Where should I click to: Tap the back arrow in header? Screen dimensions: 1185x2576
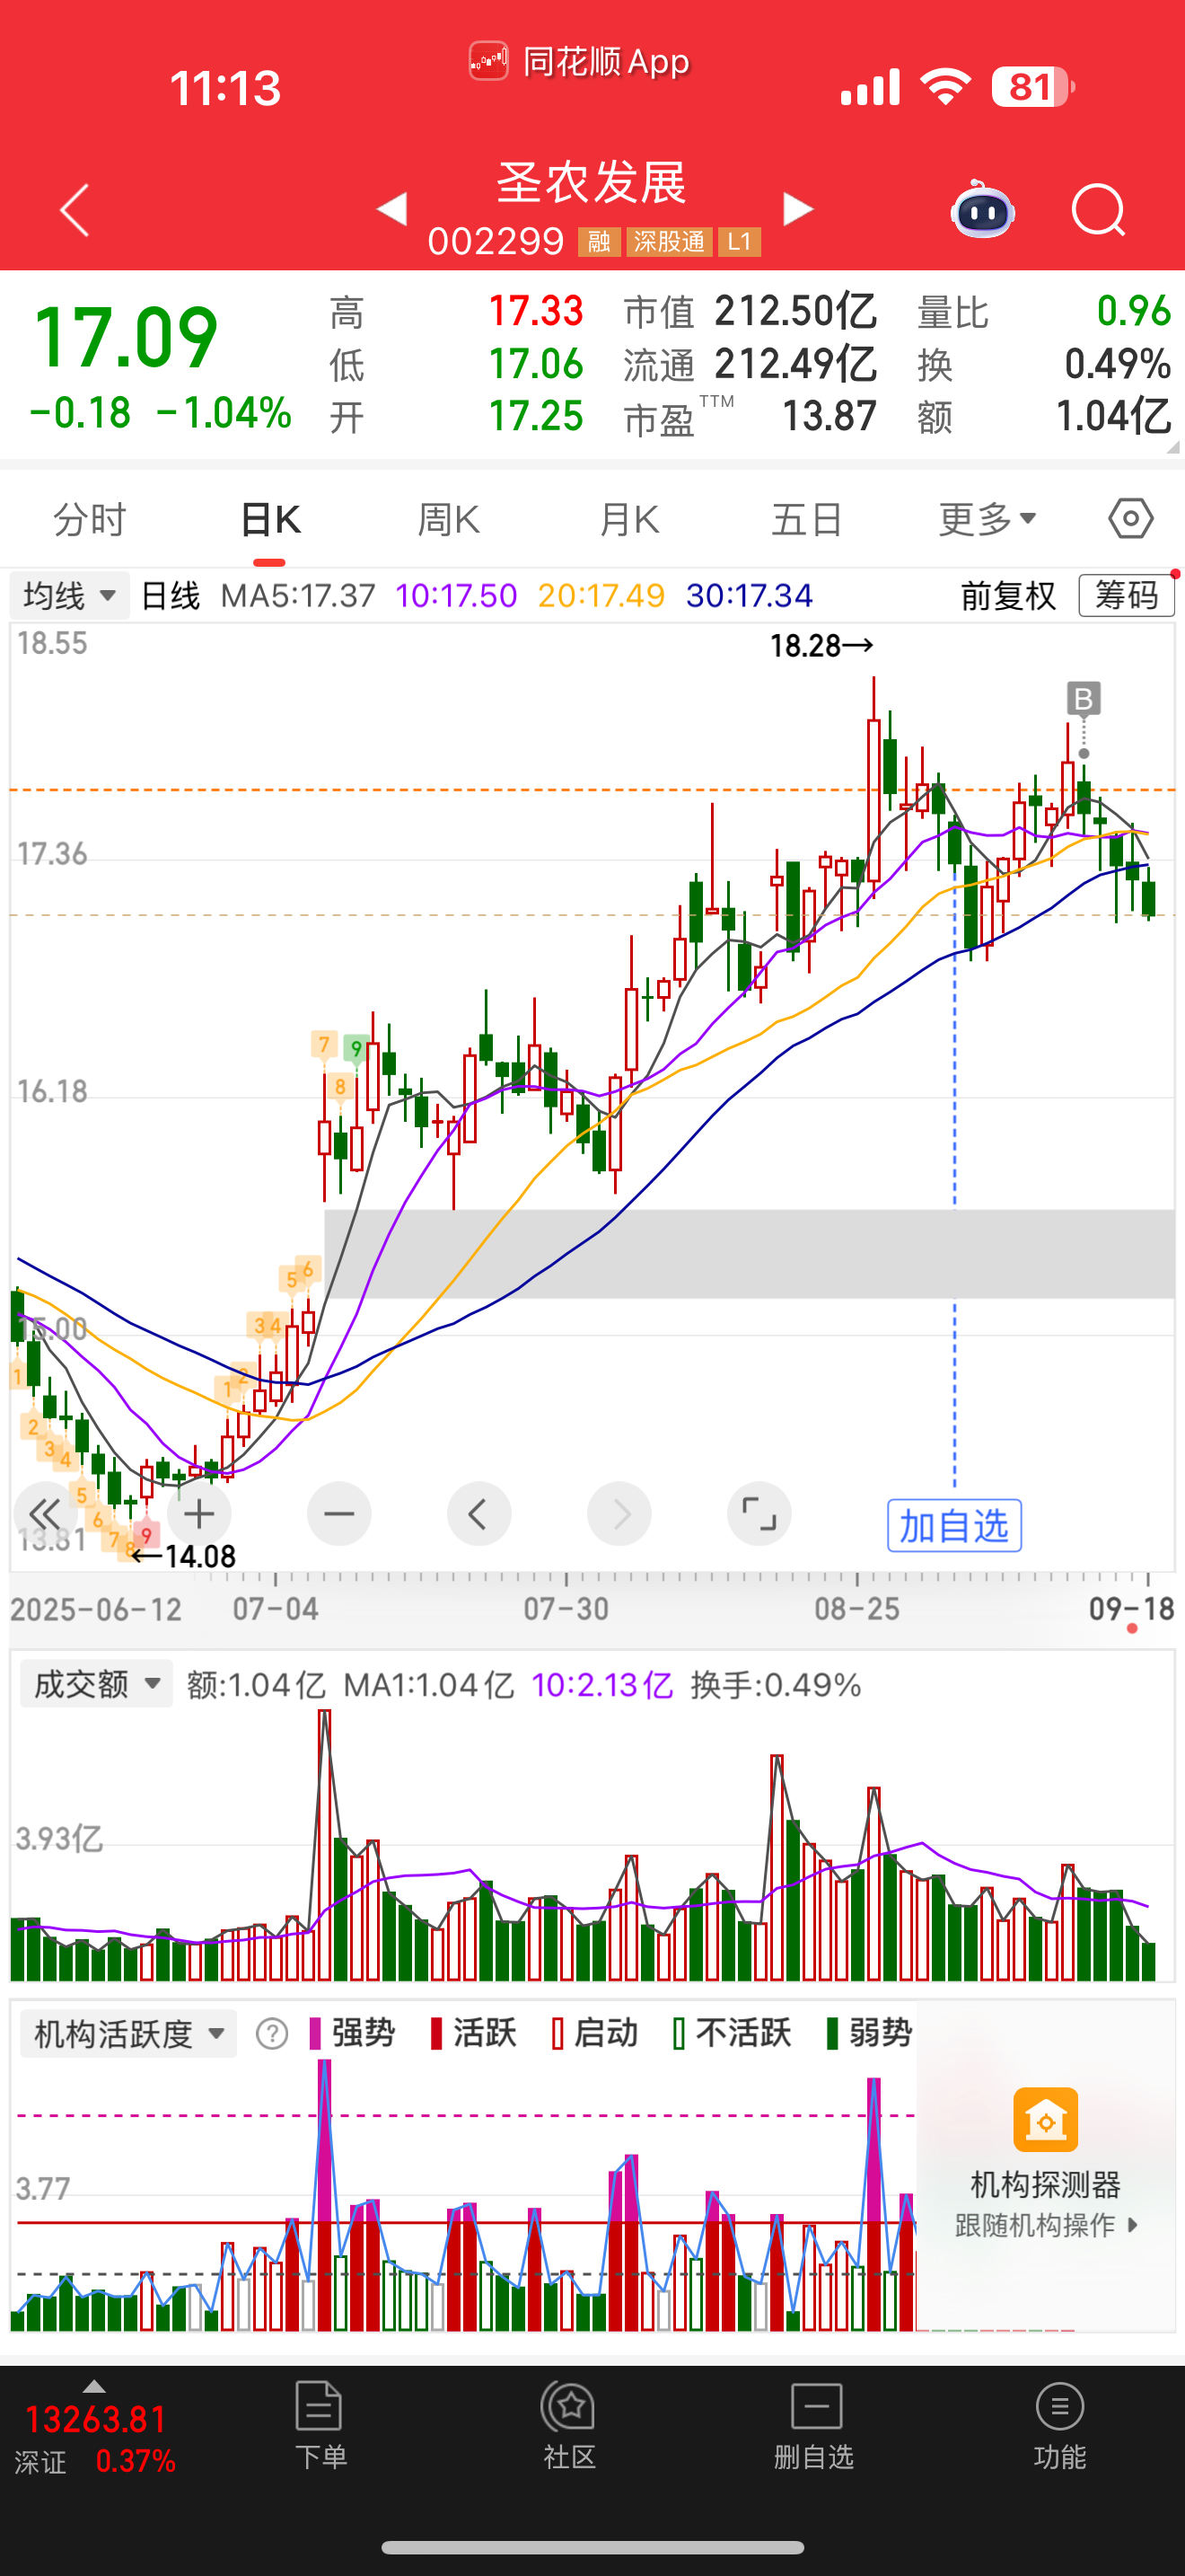point(75,210)
